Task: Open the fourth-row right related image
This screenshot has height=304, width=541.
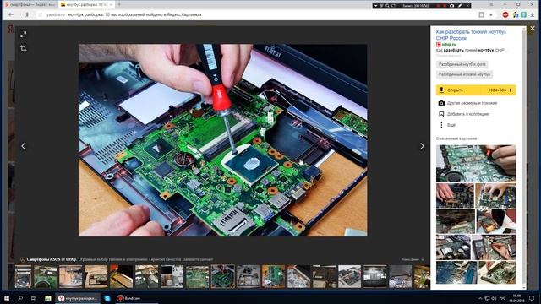Action: 494,247
